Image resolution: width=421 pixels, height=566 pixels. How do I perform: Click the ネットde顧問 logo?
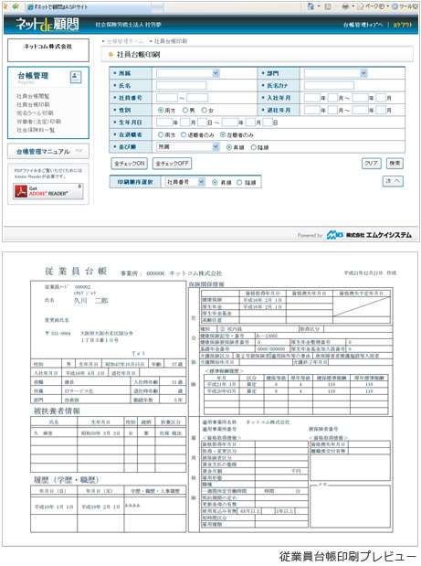[47, 25]
